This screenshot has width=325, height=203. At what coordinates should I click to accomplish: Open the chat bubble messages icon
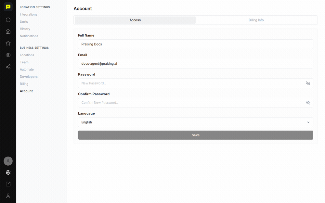click(x=8, y=20)
